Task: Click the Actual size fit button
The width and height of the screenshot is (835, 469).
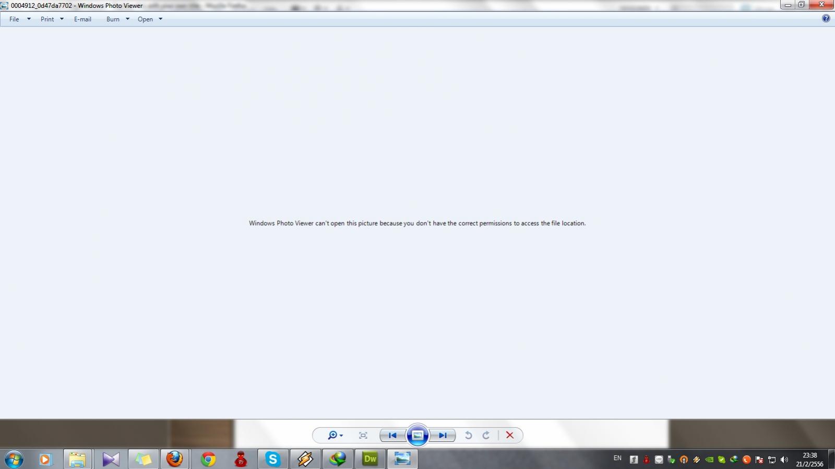Action: click(x=363, y=435)
